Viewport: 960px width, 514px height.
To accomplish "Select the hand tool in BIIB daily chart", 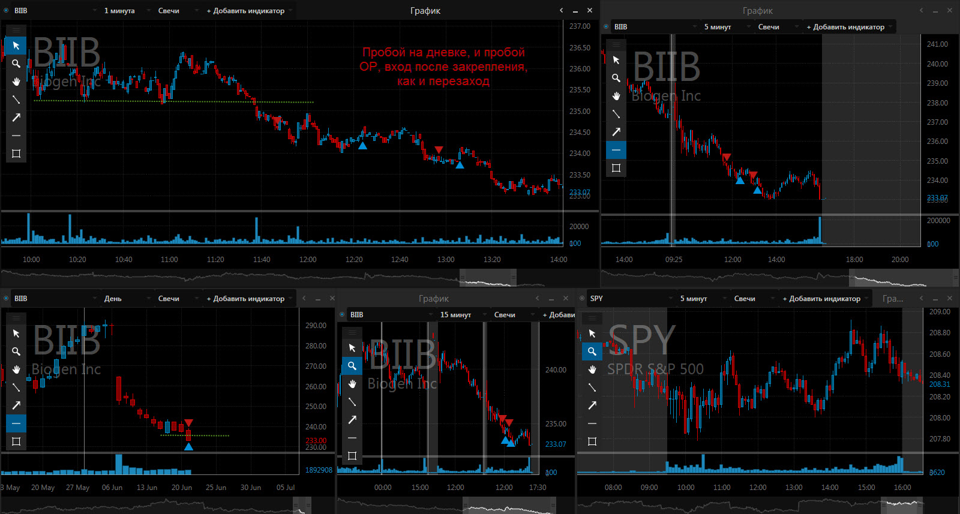I will click(16, 369).
